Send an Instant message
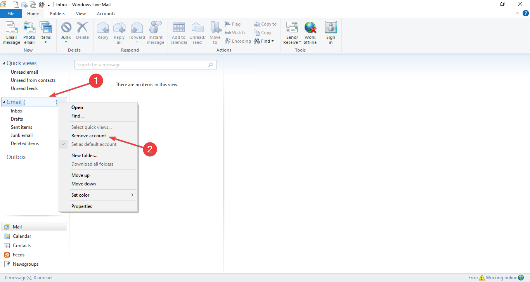This screenshot has height=282, width=530. pyautogui.click(x=156, y=33)
